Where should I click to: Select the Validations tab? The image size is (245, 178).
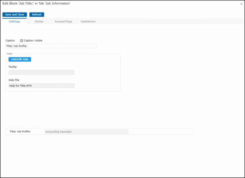pos(88,21)
